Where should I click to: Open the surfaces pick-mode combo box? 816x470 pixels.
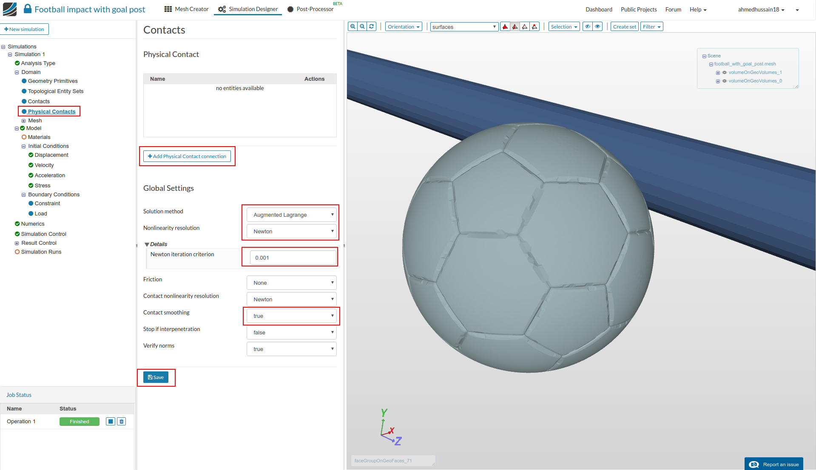tap(464, 27)
